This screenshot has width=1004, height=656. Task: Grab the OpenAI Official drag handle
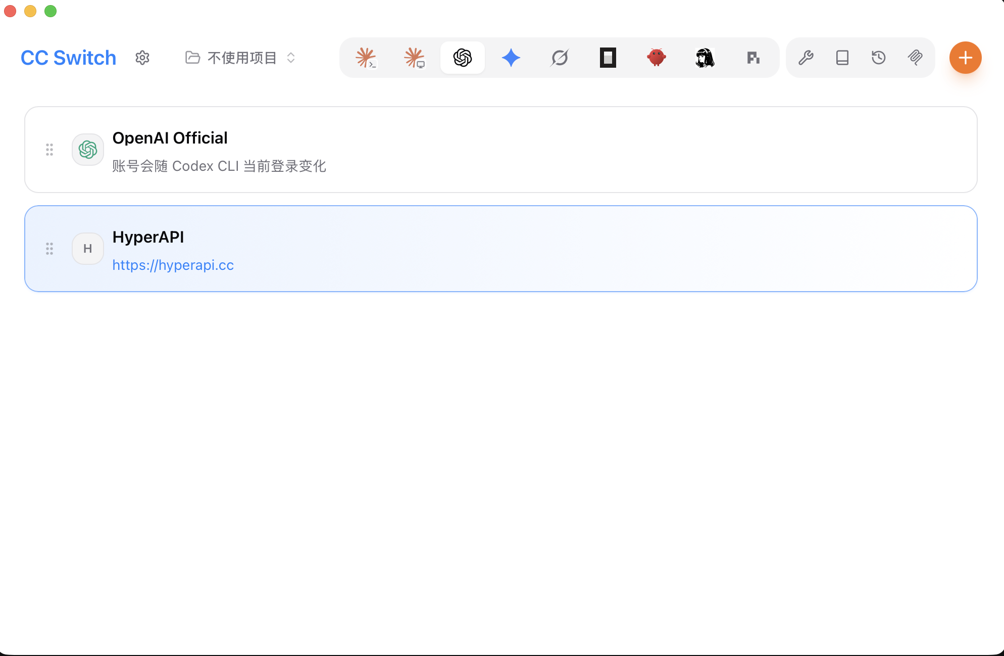coord(49,150)
